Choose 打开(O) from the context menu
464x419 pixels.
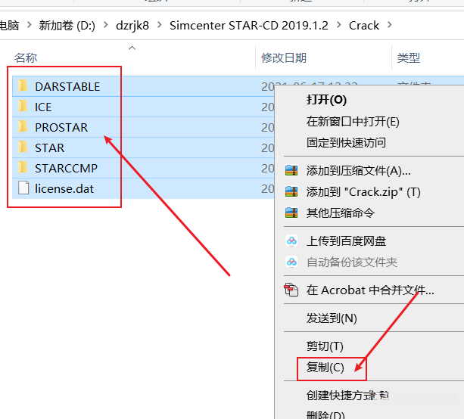(326, 100)
